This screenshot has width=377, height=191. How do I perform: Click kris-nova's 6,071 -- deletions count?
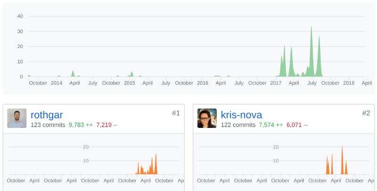coord(297,125)
